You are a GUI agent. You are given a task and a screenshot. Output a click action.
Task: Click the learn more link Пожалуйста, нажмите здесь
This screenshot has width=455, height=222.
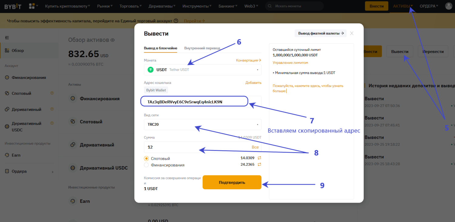[x=308, y=88]
